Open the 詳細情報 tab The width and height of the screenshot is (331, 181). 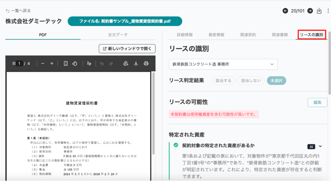tap(185, 35)
